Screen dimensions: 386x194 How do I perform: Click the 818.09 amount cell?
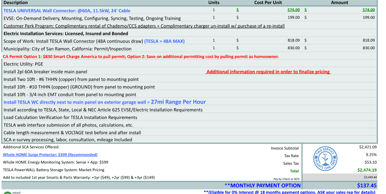click(x=369, y=40)
